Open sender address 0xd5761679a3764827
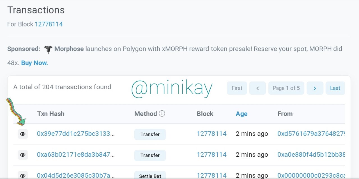This screenshot has width=359, height=179. click(x=311, y=134)
